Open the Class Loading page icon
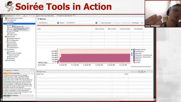Screen dimensions: 181x102 click(x=8, y=44)
